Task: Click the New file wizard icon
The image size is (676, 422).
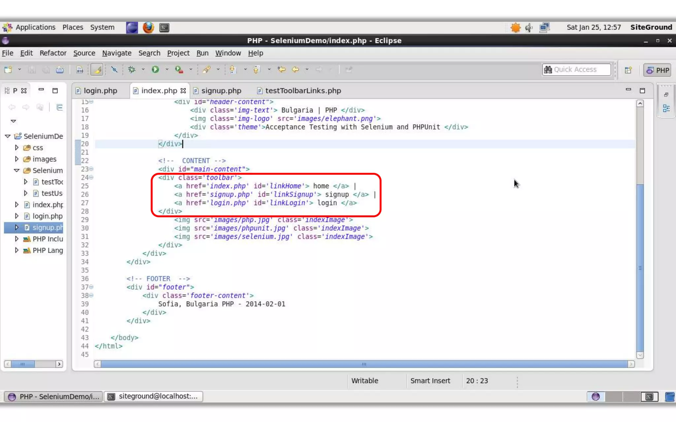Action: click(8, 70)
